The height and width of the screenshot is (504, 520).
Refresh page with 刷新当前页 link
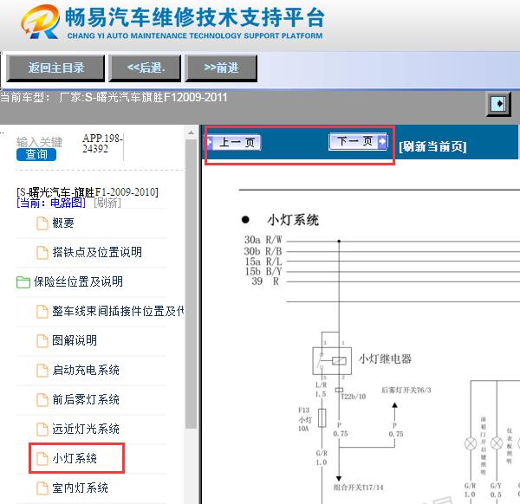pyautogui.click(x=432, y=146)
